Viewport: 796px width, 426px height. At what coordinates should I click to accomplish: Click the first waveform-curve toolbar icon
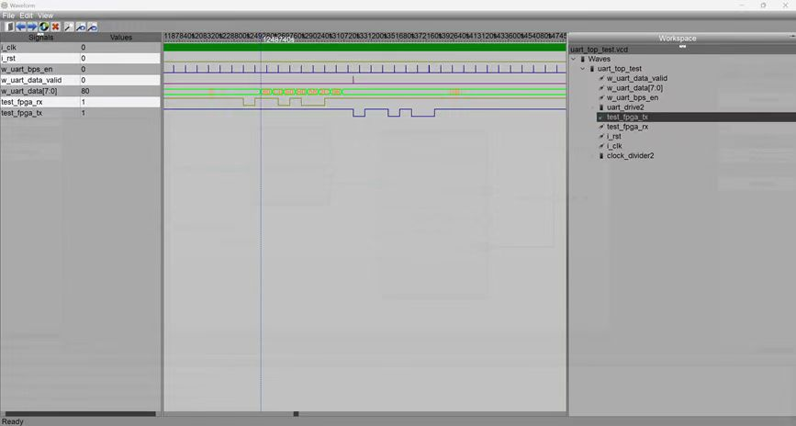[x=80, y=27]
